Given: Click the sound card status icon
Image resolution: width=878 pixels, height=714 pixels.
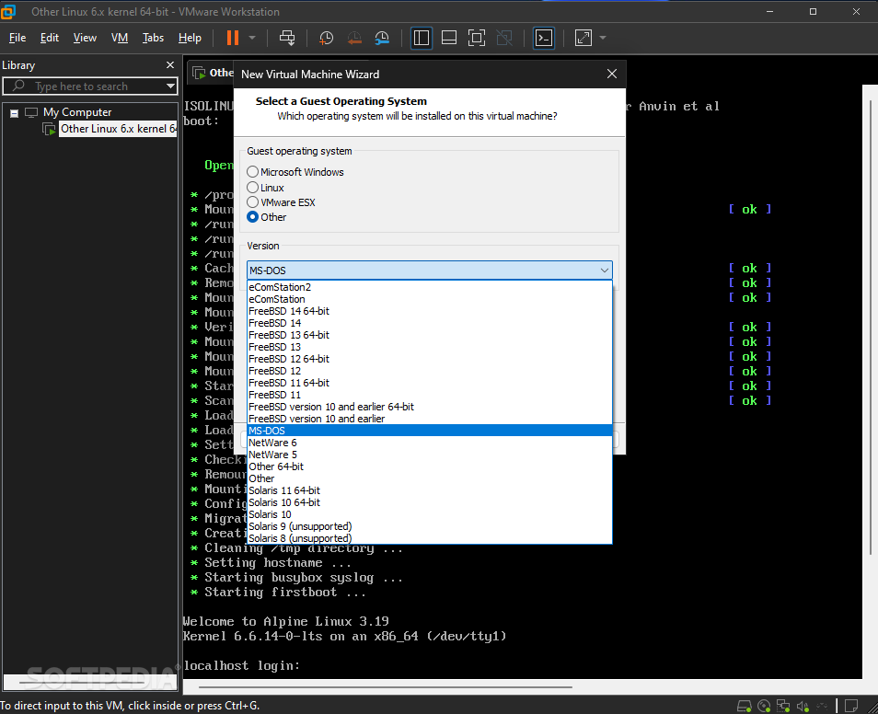Looking at the screenshot, I should [x=803, y=706].
